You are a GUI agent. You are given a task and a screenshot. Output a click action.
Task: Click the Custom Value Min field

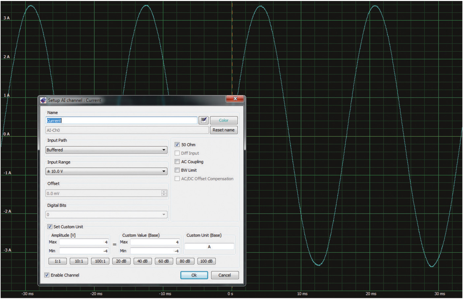pos(155,251)
